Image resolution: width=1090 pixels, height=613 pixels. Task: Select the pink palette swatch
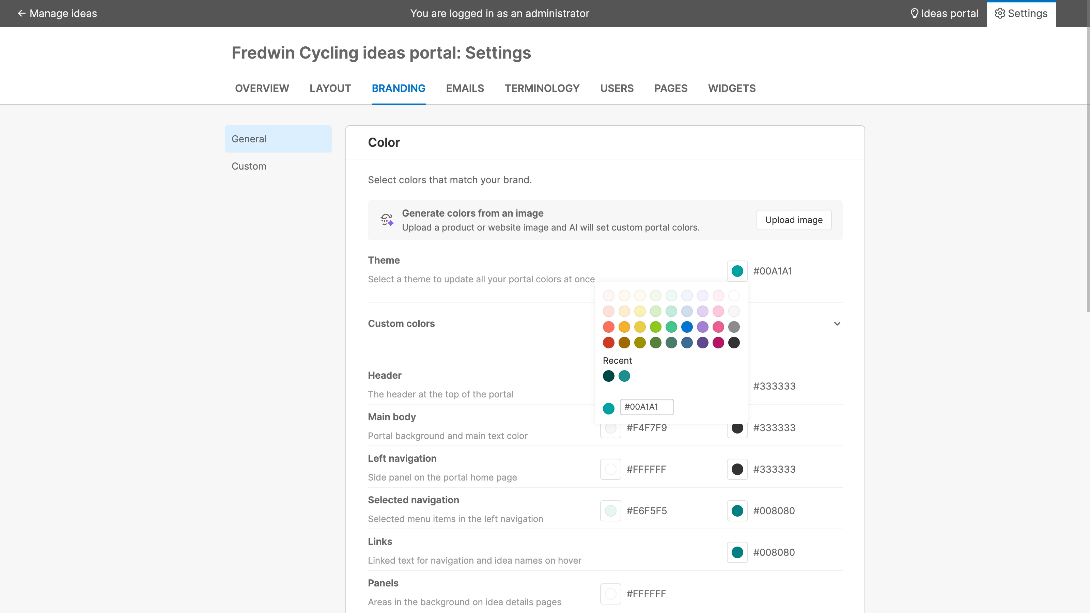click(718, 327)
